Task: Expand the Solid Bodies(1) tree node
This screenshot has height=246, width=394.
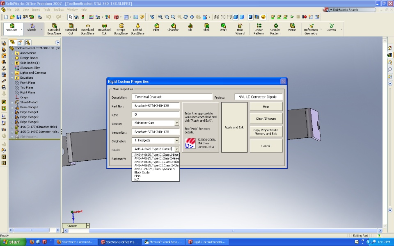Action: click(x=12, y=63)
